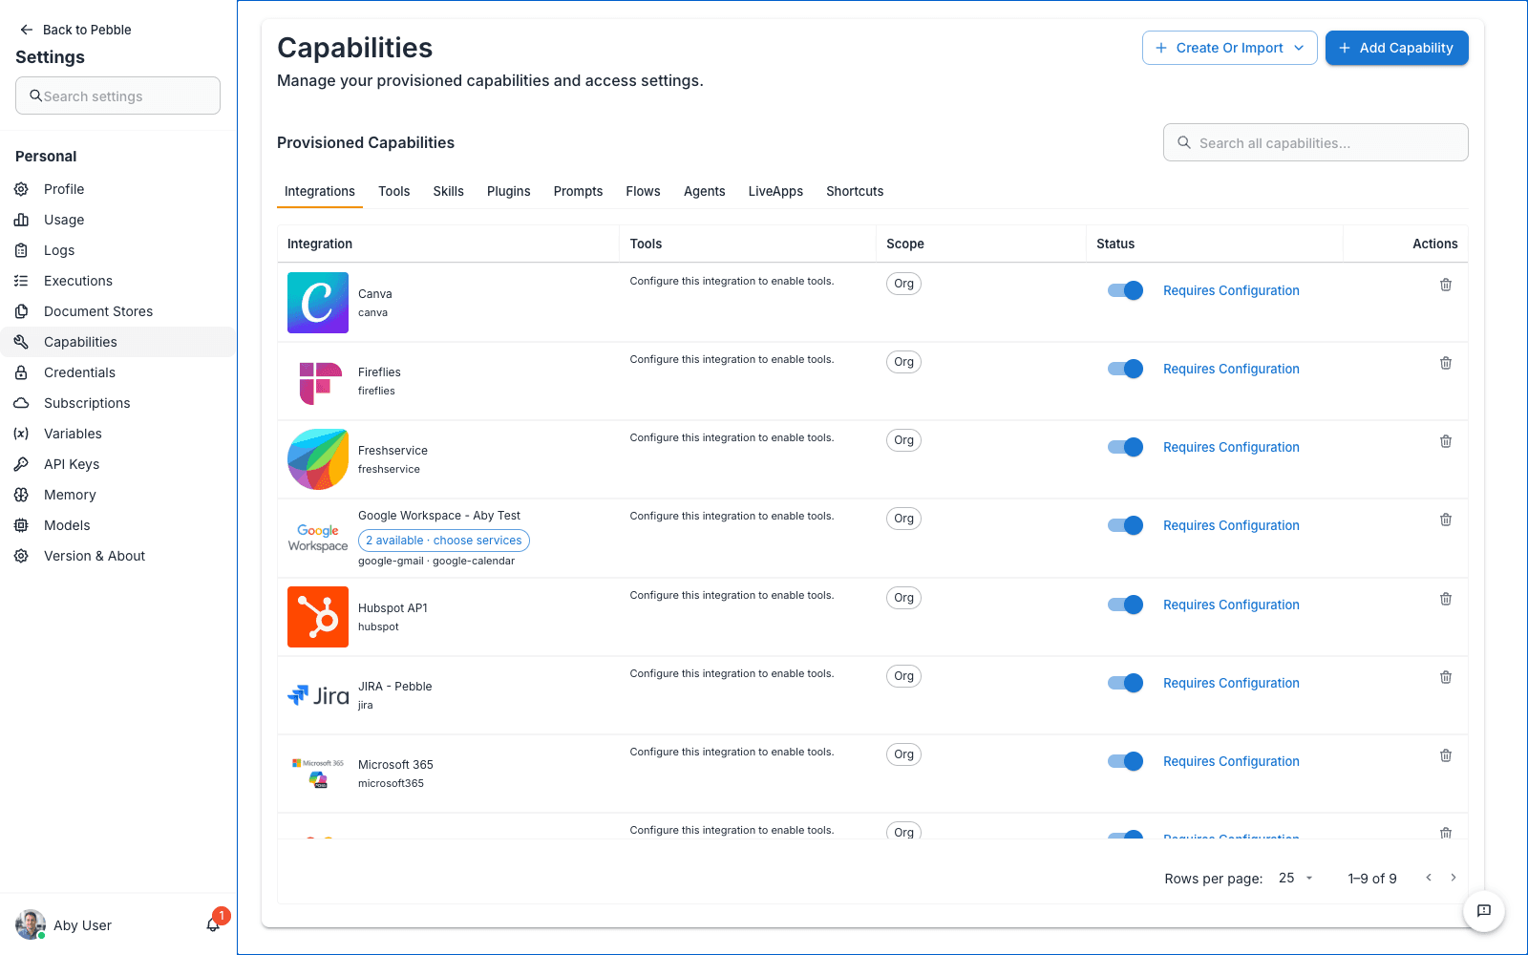Screen dimensions: 1528x955
Task: Remove Freshservice via its trash icon
Action: [1446, 441]
